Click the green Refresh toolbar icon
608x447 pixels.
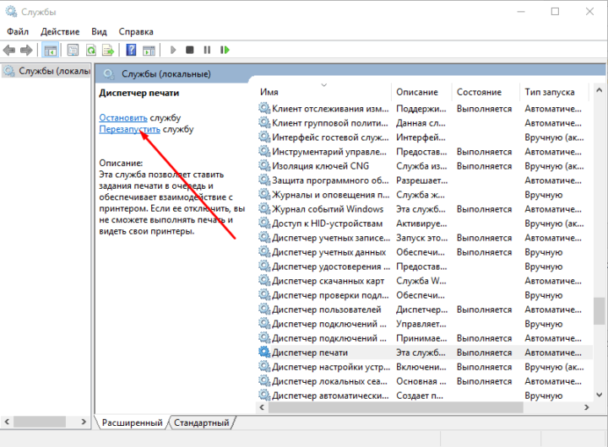tap(90, 51)
